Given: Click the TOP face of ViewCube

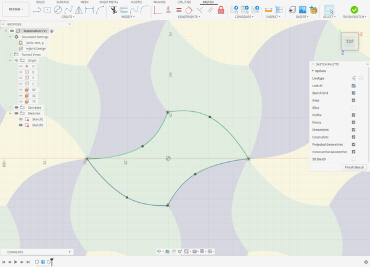Looking at the screenshot, I should pos(350,41).
